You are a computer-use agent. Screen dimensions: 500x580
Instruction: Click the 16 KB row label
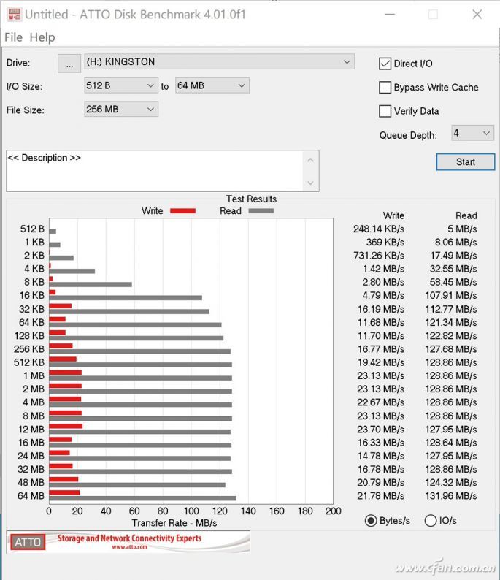point(32,295)
